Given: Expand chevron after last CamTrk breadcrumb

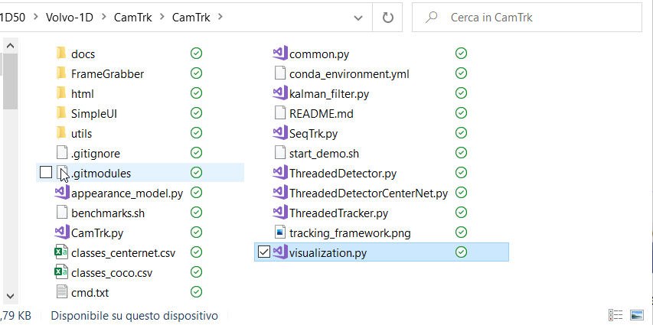Looking at the screenshot, I should [x=221, y=17].
